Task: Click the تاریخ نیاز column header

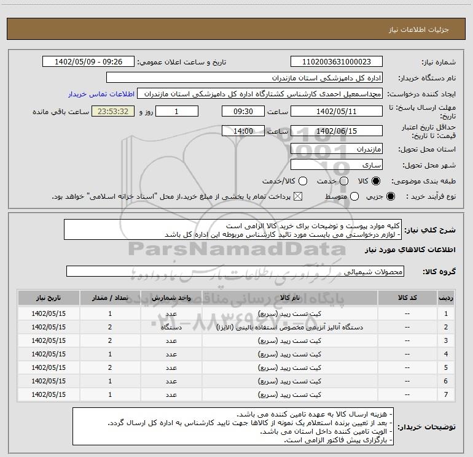Action: coord(49,298)
